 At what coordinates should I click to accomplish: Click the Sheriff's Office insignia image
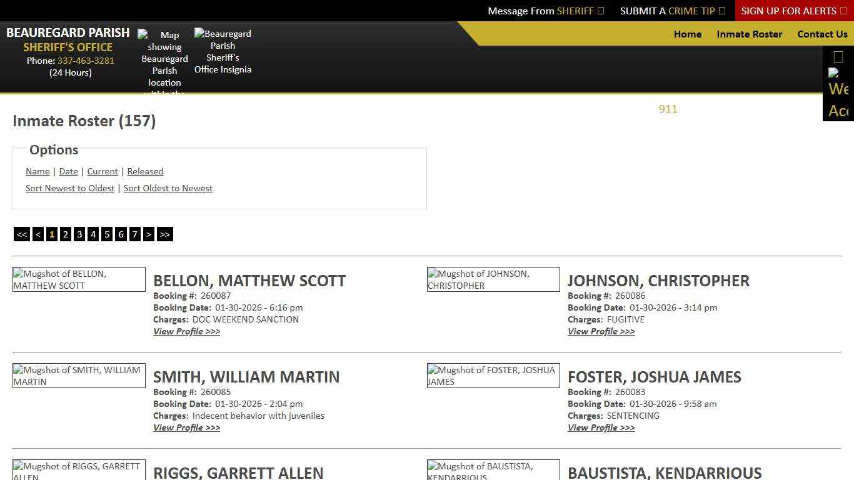[223, 51]
